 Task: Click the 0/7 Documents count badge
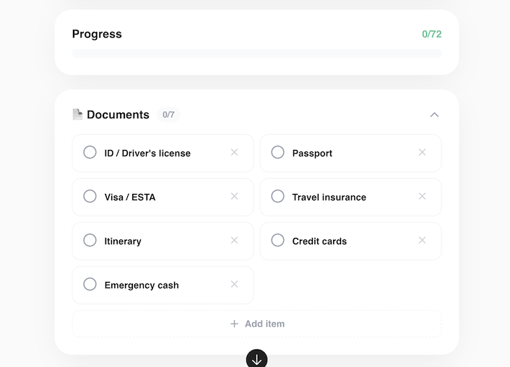tap(168, 115)
